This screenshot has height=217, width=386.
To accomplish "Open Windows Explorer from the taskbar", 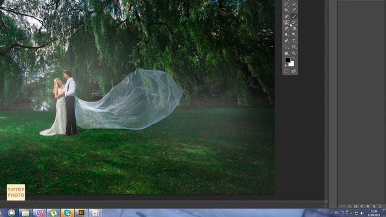I will (25, 213).
